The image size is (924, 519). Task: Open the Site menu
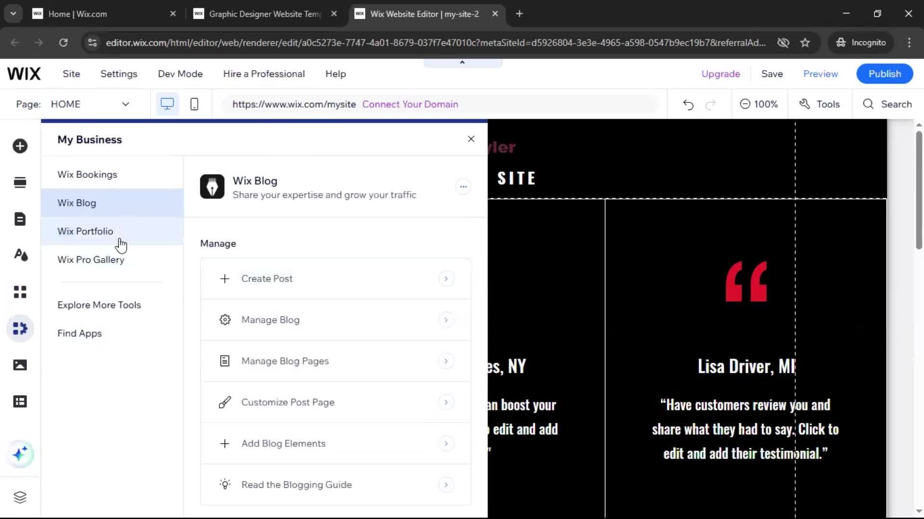[71, 74]
